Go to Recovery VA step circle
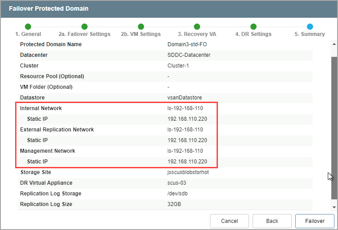This screenshot has height=230, width=338. click(x=197, y=27)
